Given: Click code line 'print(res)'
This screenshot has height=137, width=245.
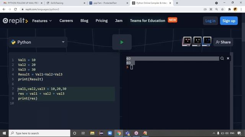Looking at the screenshot, I should coord(28,99).
